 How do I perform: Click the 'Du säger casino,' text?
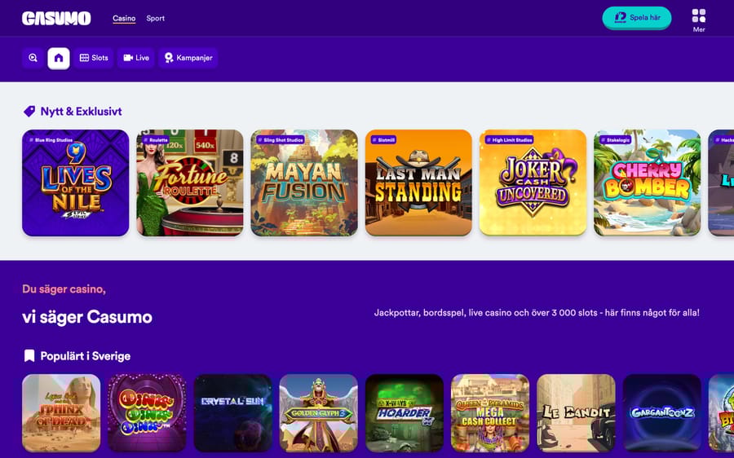tap(64, 289)
